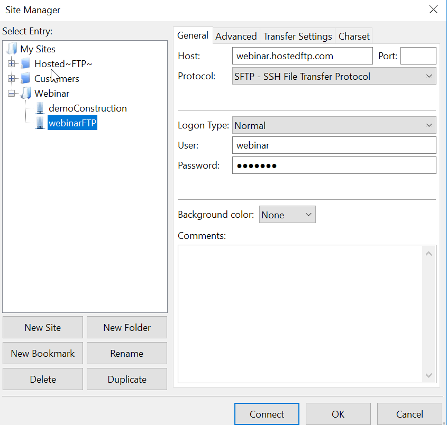This screenshot has width=447, height=425.
Task: Delete the selected site entry
Action: click(x=43, y=379)
